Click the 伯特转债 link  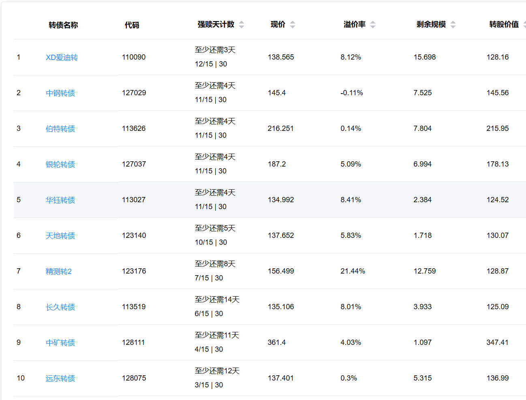pyautogui.click(x=60, y=129)
